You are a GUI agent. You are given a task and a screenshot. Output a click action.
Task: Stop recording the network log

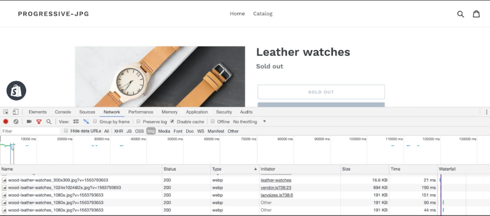tap(6, 122)
